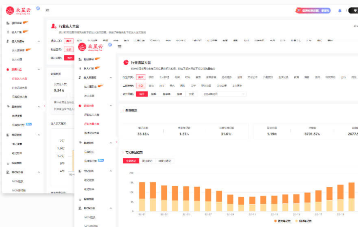
Task: Select the 文化艺术 industry category
Action: pos(253,77)
